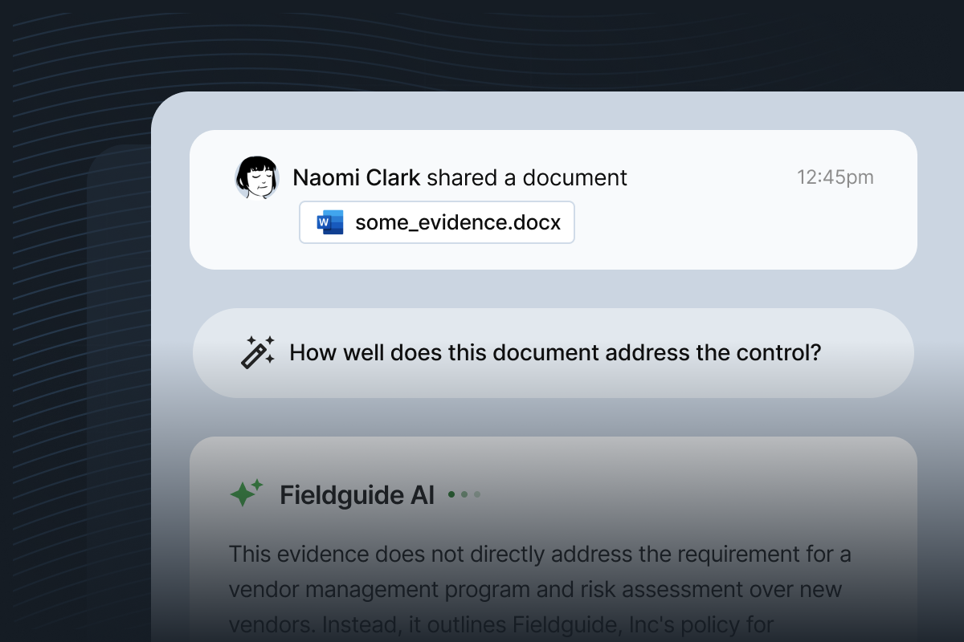This screenshot has width=964, height=642.
Task: Expand the shared document message card
Action: point(553,199)
